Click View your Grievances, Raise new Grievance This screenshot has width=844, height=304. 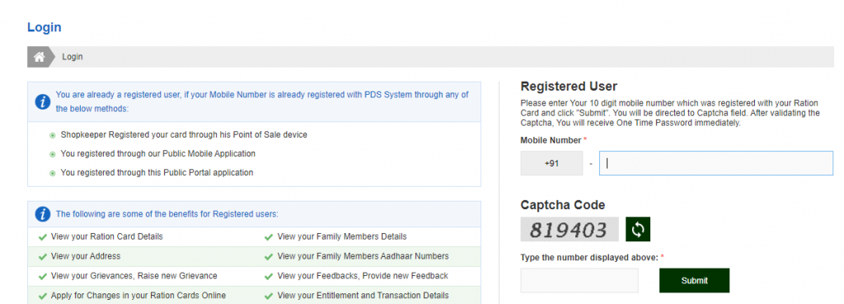134,276
